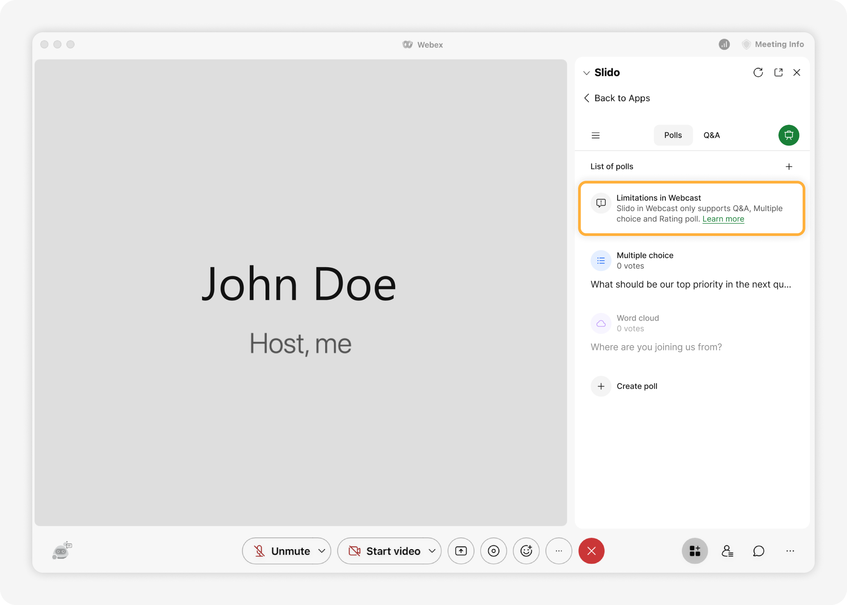Screen dimensions: 847x605
Task: Open Meeting Info
Action: click(x=773, y=44)
